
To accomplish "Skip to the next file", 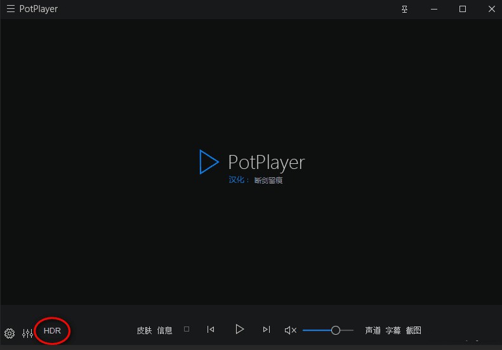I will (267, 329).
